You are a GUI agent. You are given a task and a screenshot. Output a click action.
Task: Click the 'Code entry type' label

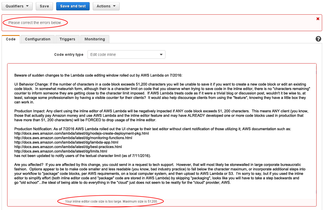click(69, 54)
